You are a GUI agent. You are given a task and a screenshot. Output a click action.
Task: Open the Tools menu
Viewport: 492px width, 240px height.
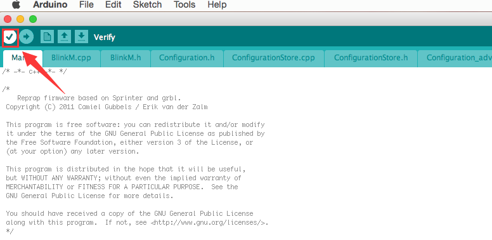pyautogui.click(x=184, y=4)
